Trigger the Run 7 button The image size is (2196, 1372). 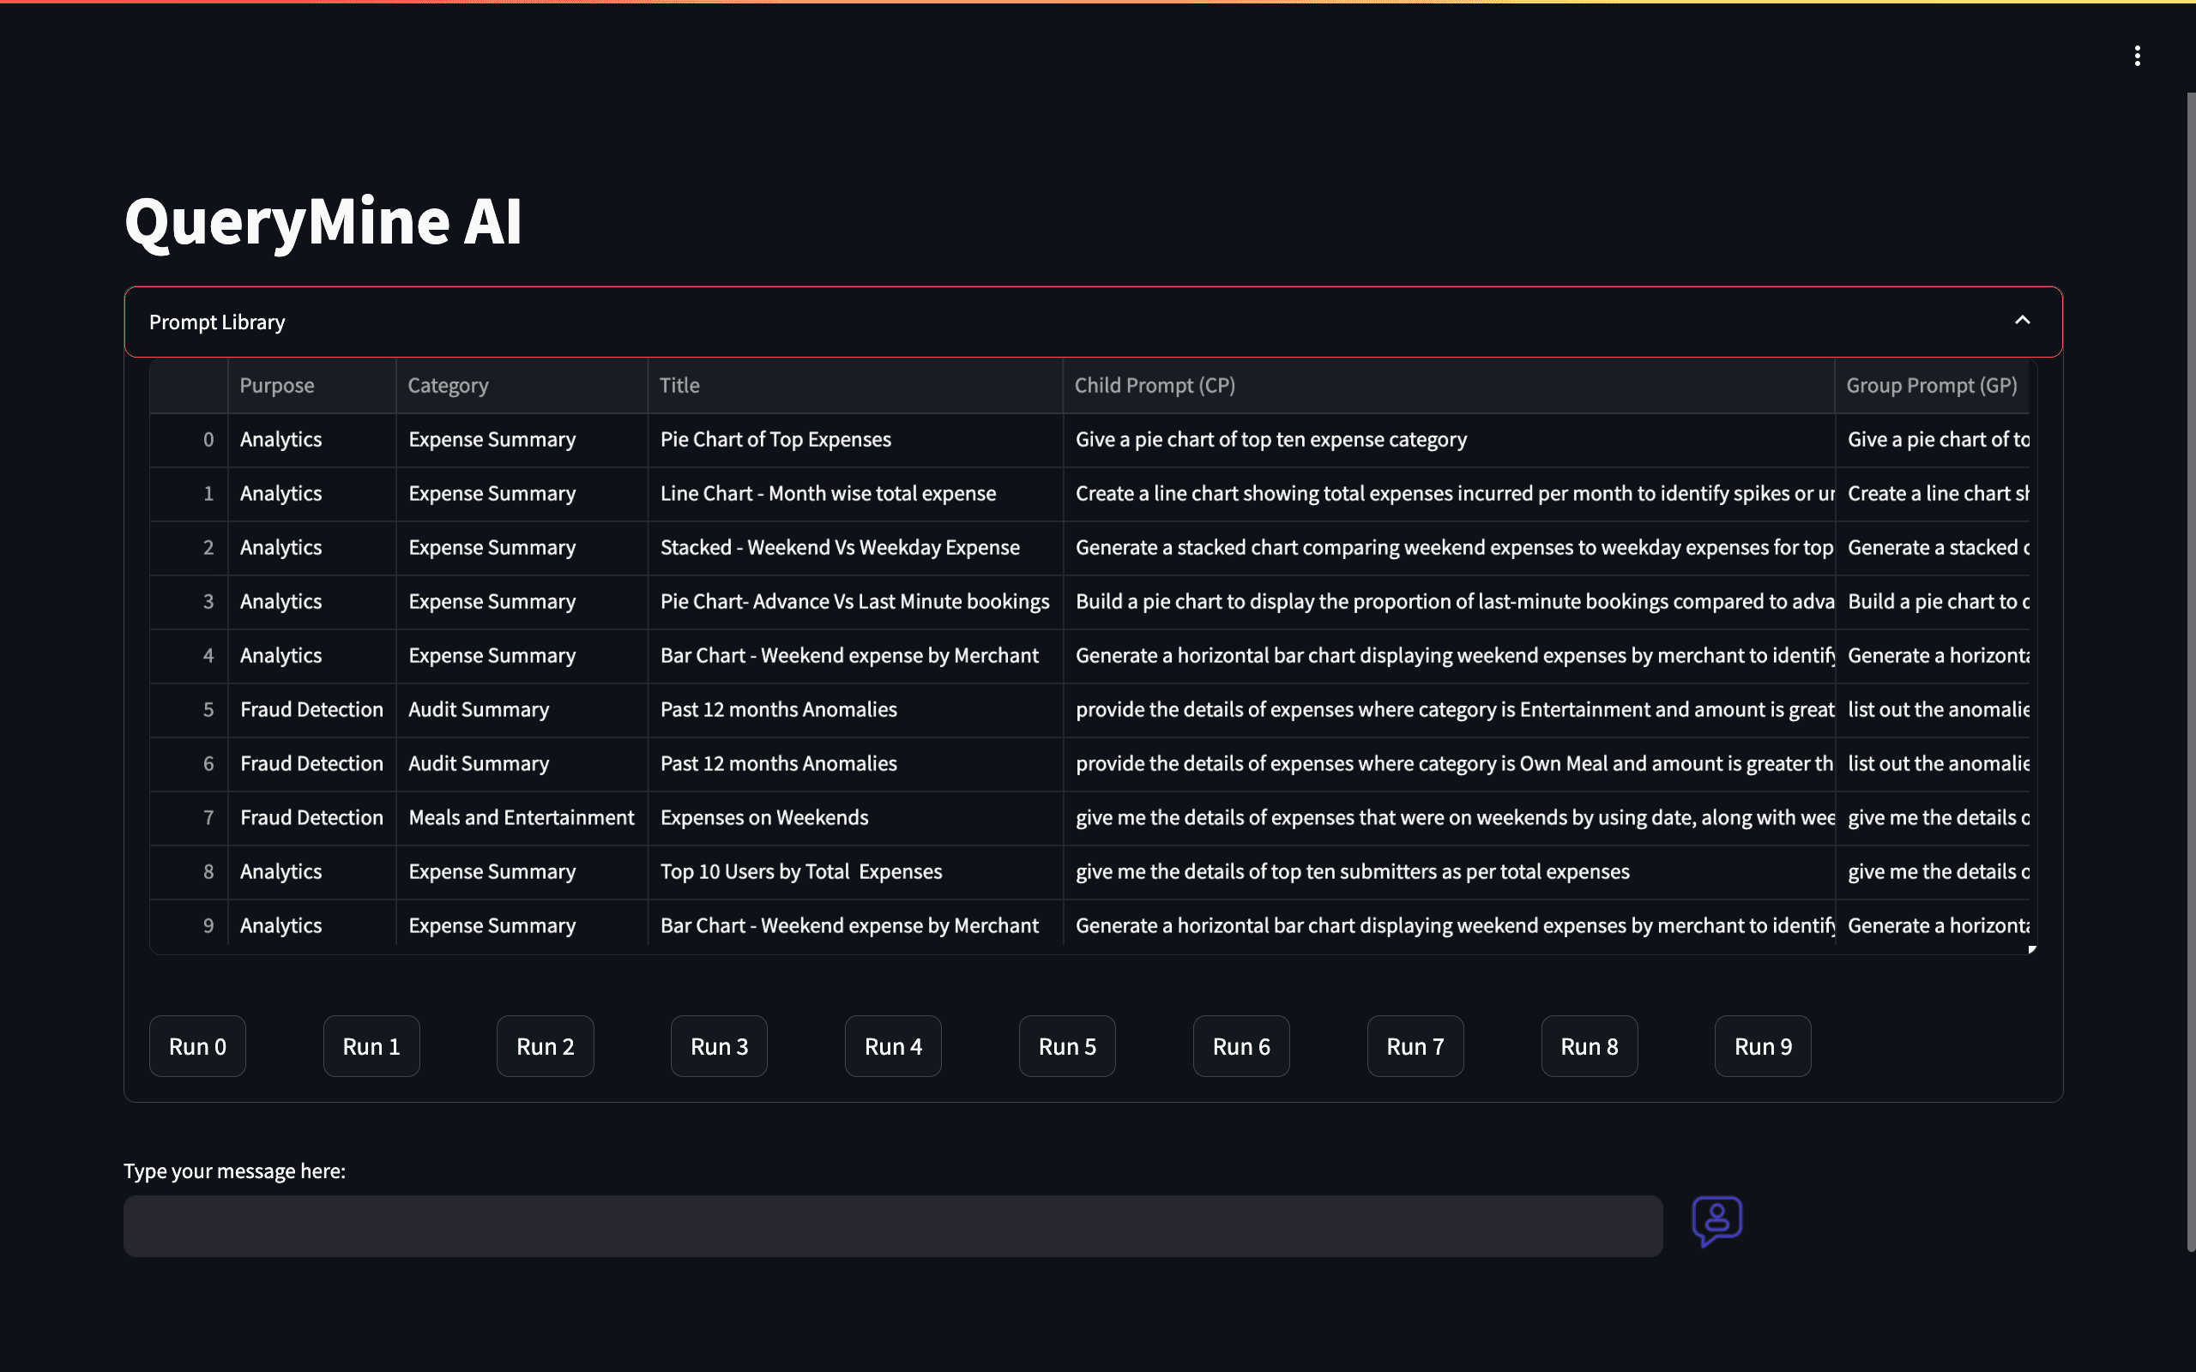click(1415, 1046)
